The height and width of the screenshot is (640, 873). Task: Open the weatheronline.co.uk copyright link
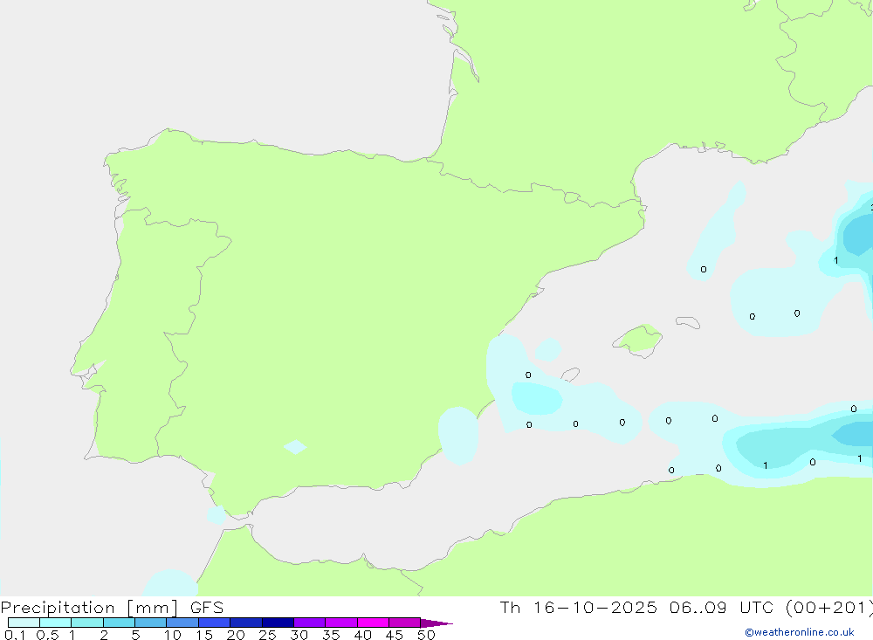pyautogui.click(x=800, y=632)
